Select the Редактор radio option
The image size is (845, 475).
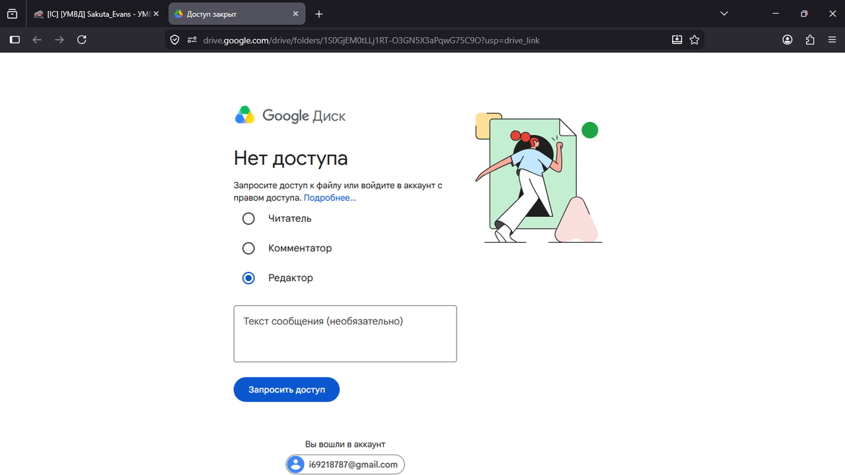pos(248,278)
